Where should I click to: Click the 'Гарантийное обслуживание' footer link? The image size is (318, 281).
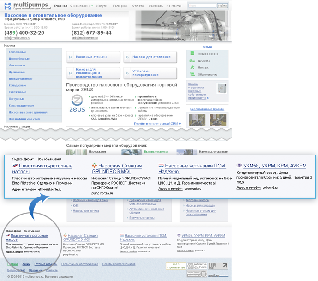pos(80,264)
